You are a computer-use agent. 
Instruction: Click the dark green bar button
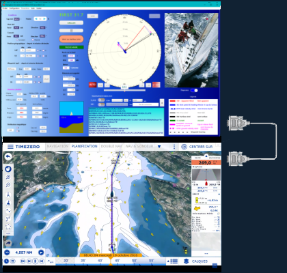pos(71,47)
